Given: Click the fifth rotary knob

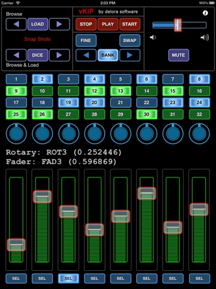Looking at the screenshot, I should tap(121, 134).
